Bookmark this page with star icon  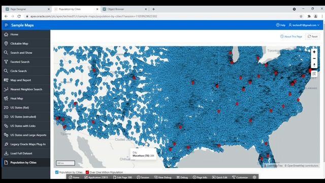click(301, 16)
